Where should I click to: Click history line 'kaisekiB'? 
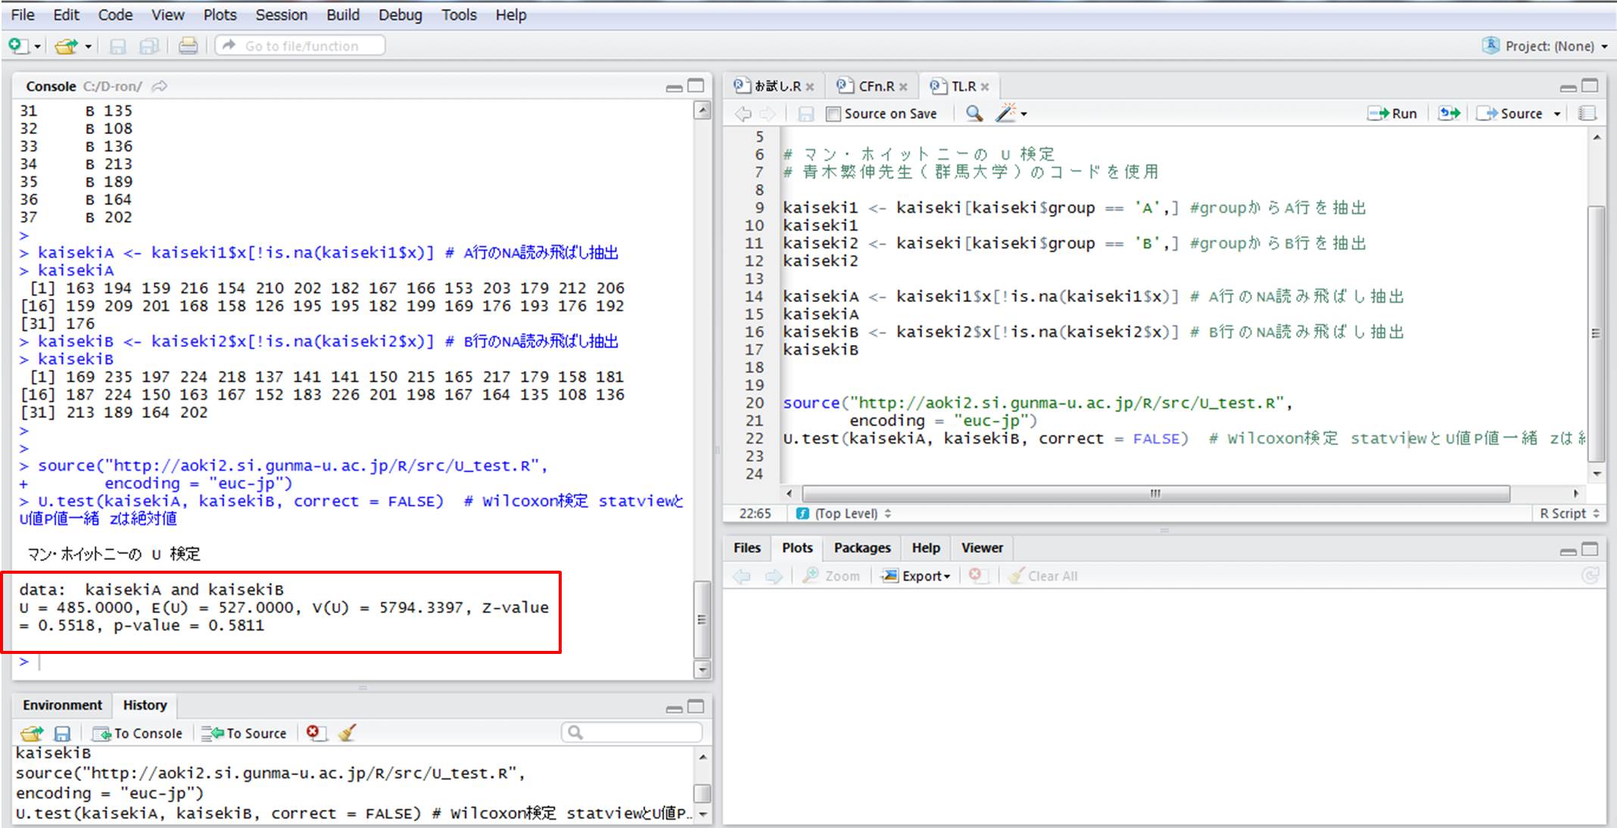point(53,753)
